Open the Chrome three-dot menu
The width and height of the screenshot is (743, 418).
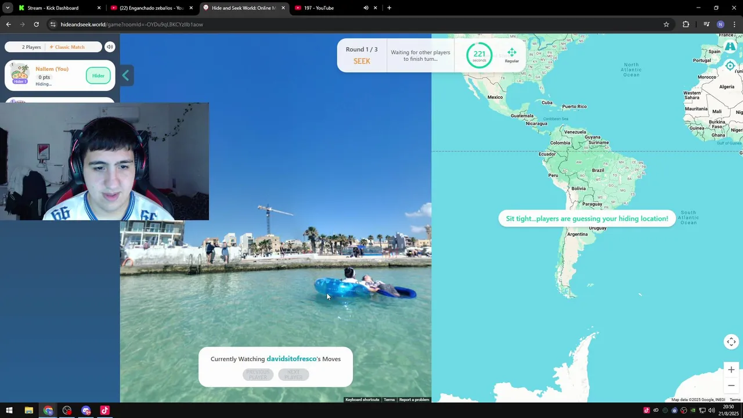[x=735, y=24]
